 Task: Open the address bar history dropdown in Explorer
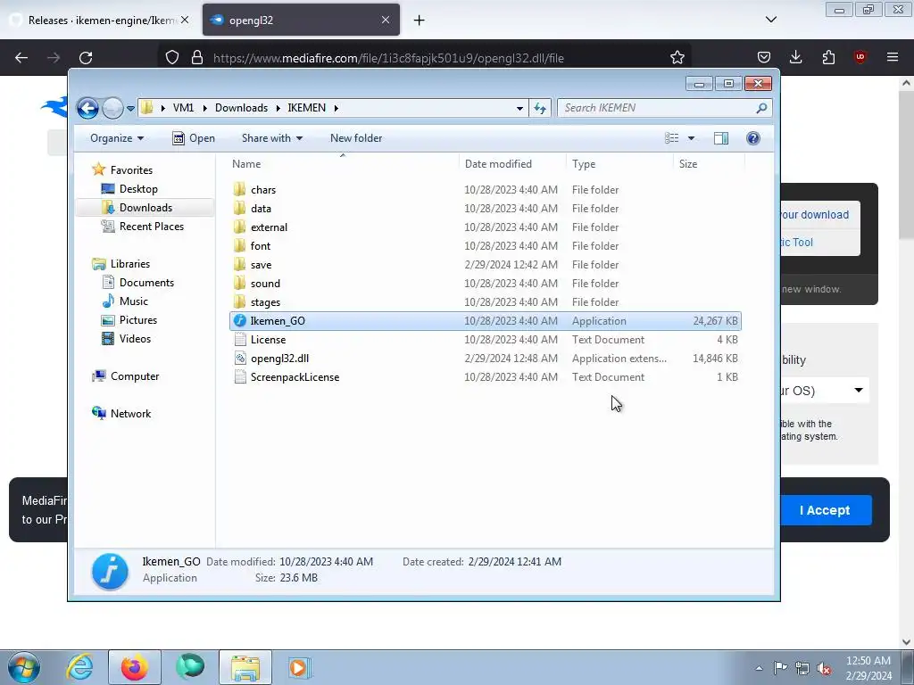click(519, 108)
